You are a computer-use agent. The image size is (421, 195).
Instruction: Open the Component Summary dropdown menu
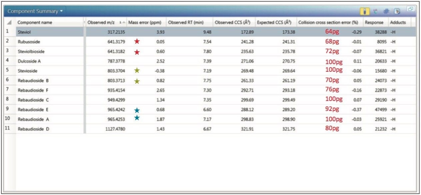(35, 11)
